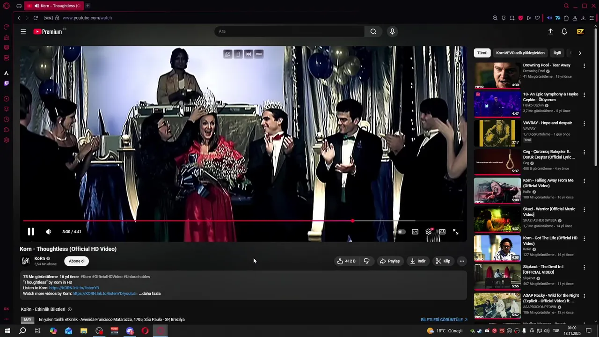Open Drowning Pool - Tear Away thumbnail
This screenshot has height=337, width=599.
[497, 75]
